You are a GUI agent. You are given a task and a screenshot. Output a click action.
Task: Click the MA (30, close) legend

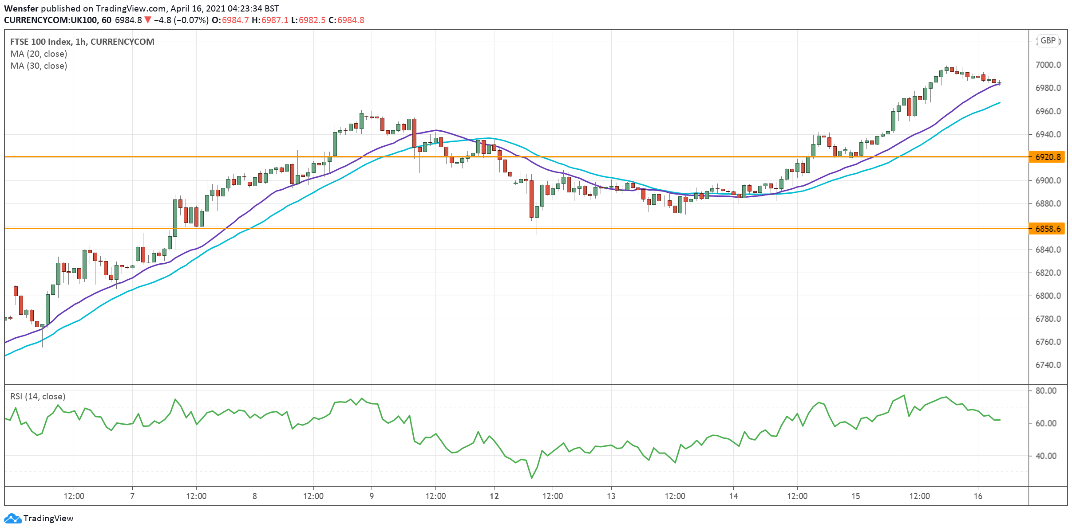click(39, 66)
